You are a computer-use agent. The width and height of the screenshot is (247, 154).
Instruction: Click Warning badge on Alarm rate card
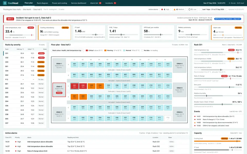[238, 28]
